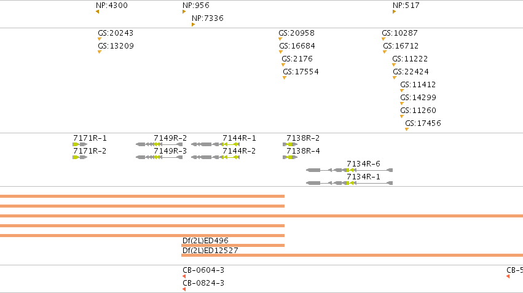This screenshot has height=293, width=523.
Task: Pick the GS:11260 insertion marker
Action: [x=402, y=117]
